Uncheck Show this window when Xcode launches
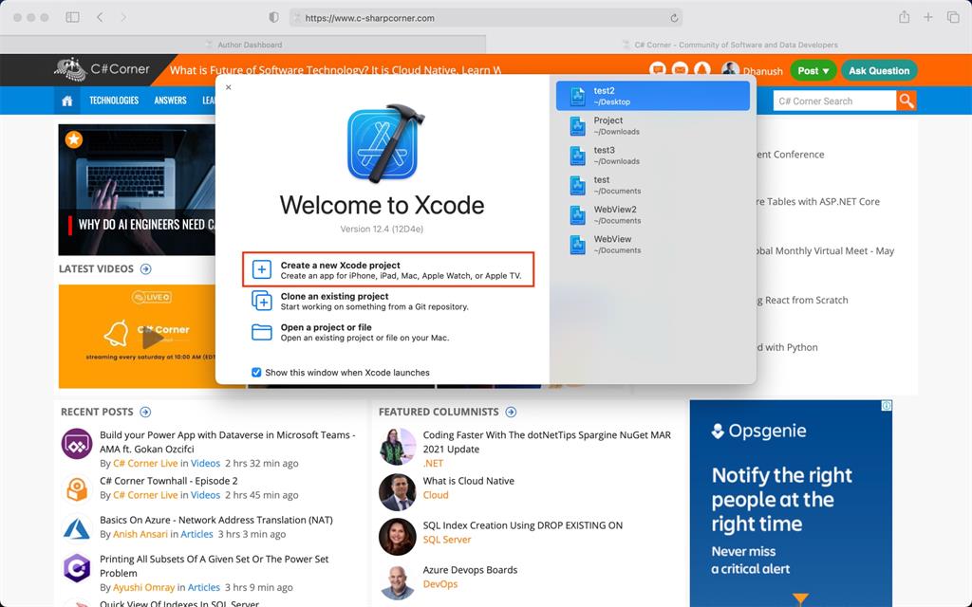Screen dimensions: 972x607 (x=256, y=372)
